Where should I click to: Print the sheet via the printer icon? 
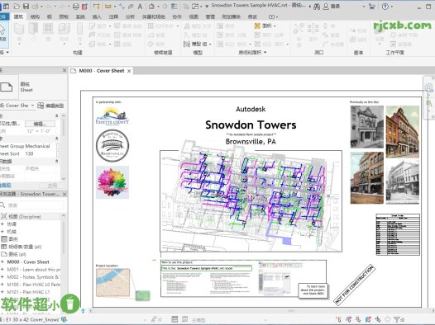(x=76, y=6)
